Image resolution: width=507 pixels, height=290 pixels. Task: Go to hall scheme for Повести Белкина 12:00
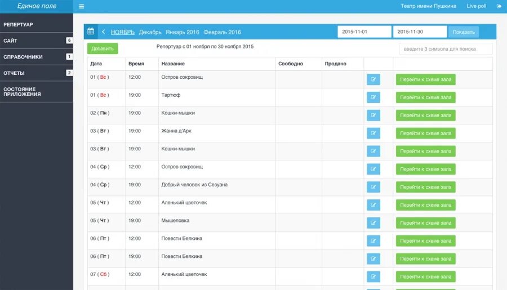425,241
